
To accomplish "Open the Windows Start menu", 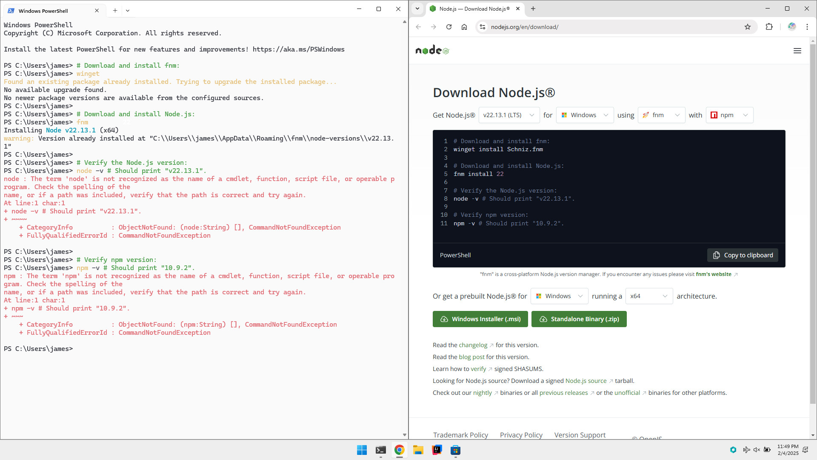I will (x=362, y=450).
